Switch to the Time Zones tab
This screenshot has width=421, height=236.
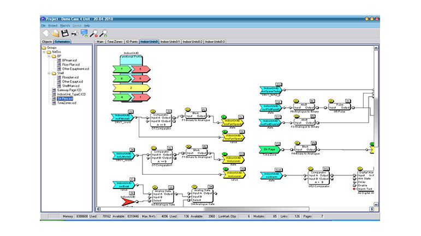pyautogui.click(x=115, y=42)
